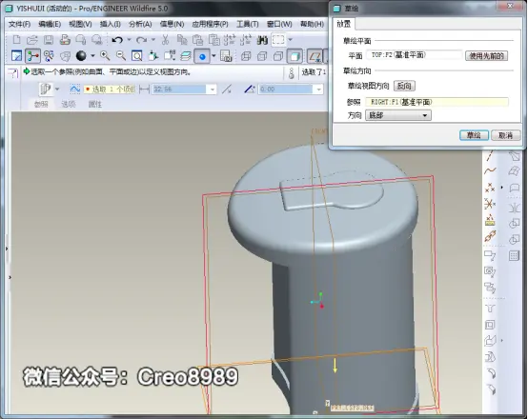Toggle the shading display mode button
This screenshot has width=528, height=419.
coord(294,56)
